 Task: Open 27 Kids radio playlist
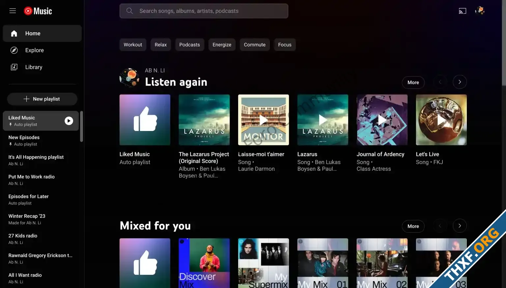click(41, 239)
